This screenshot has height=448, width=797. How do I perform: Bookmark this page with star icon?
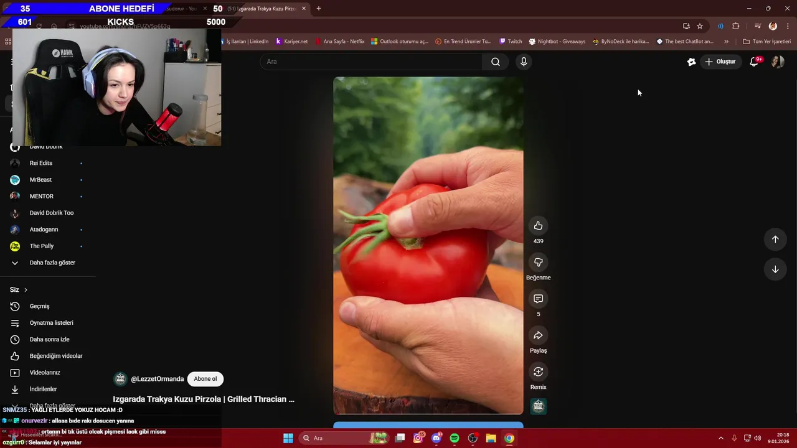point(700,26)
